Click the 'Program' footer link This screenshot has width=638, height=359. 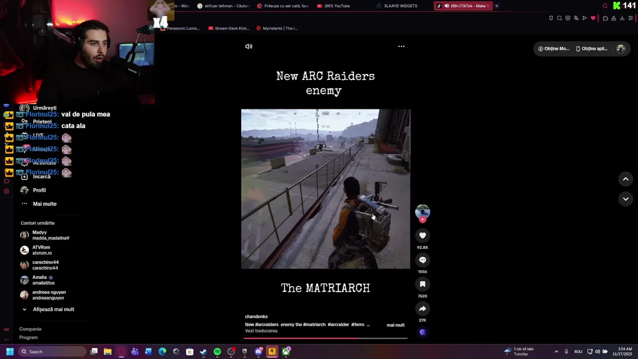point(28,338)
